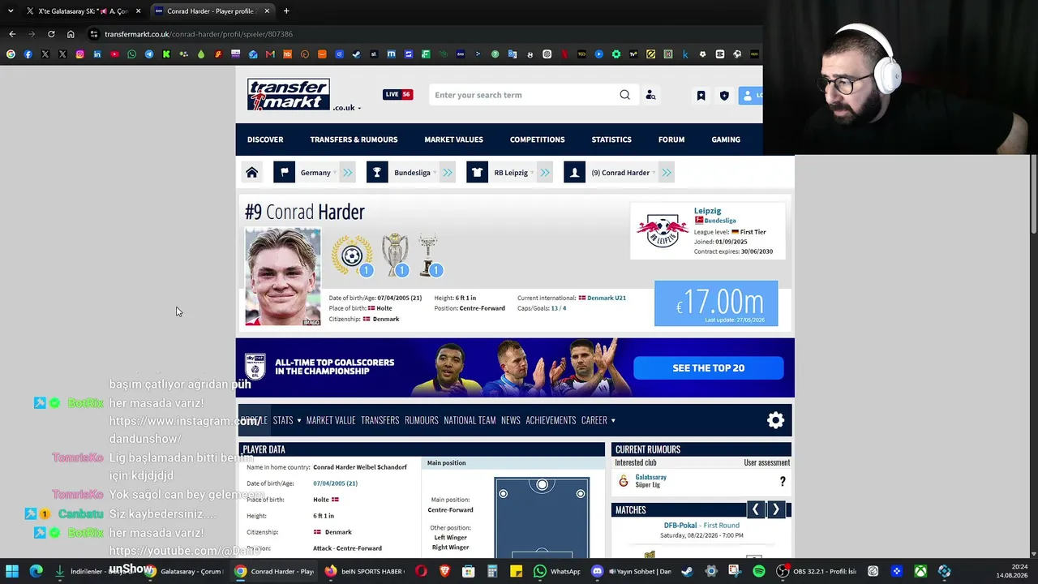Open the Bundesliga link under Leipzig

coord(720,221)
